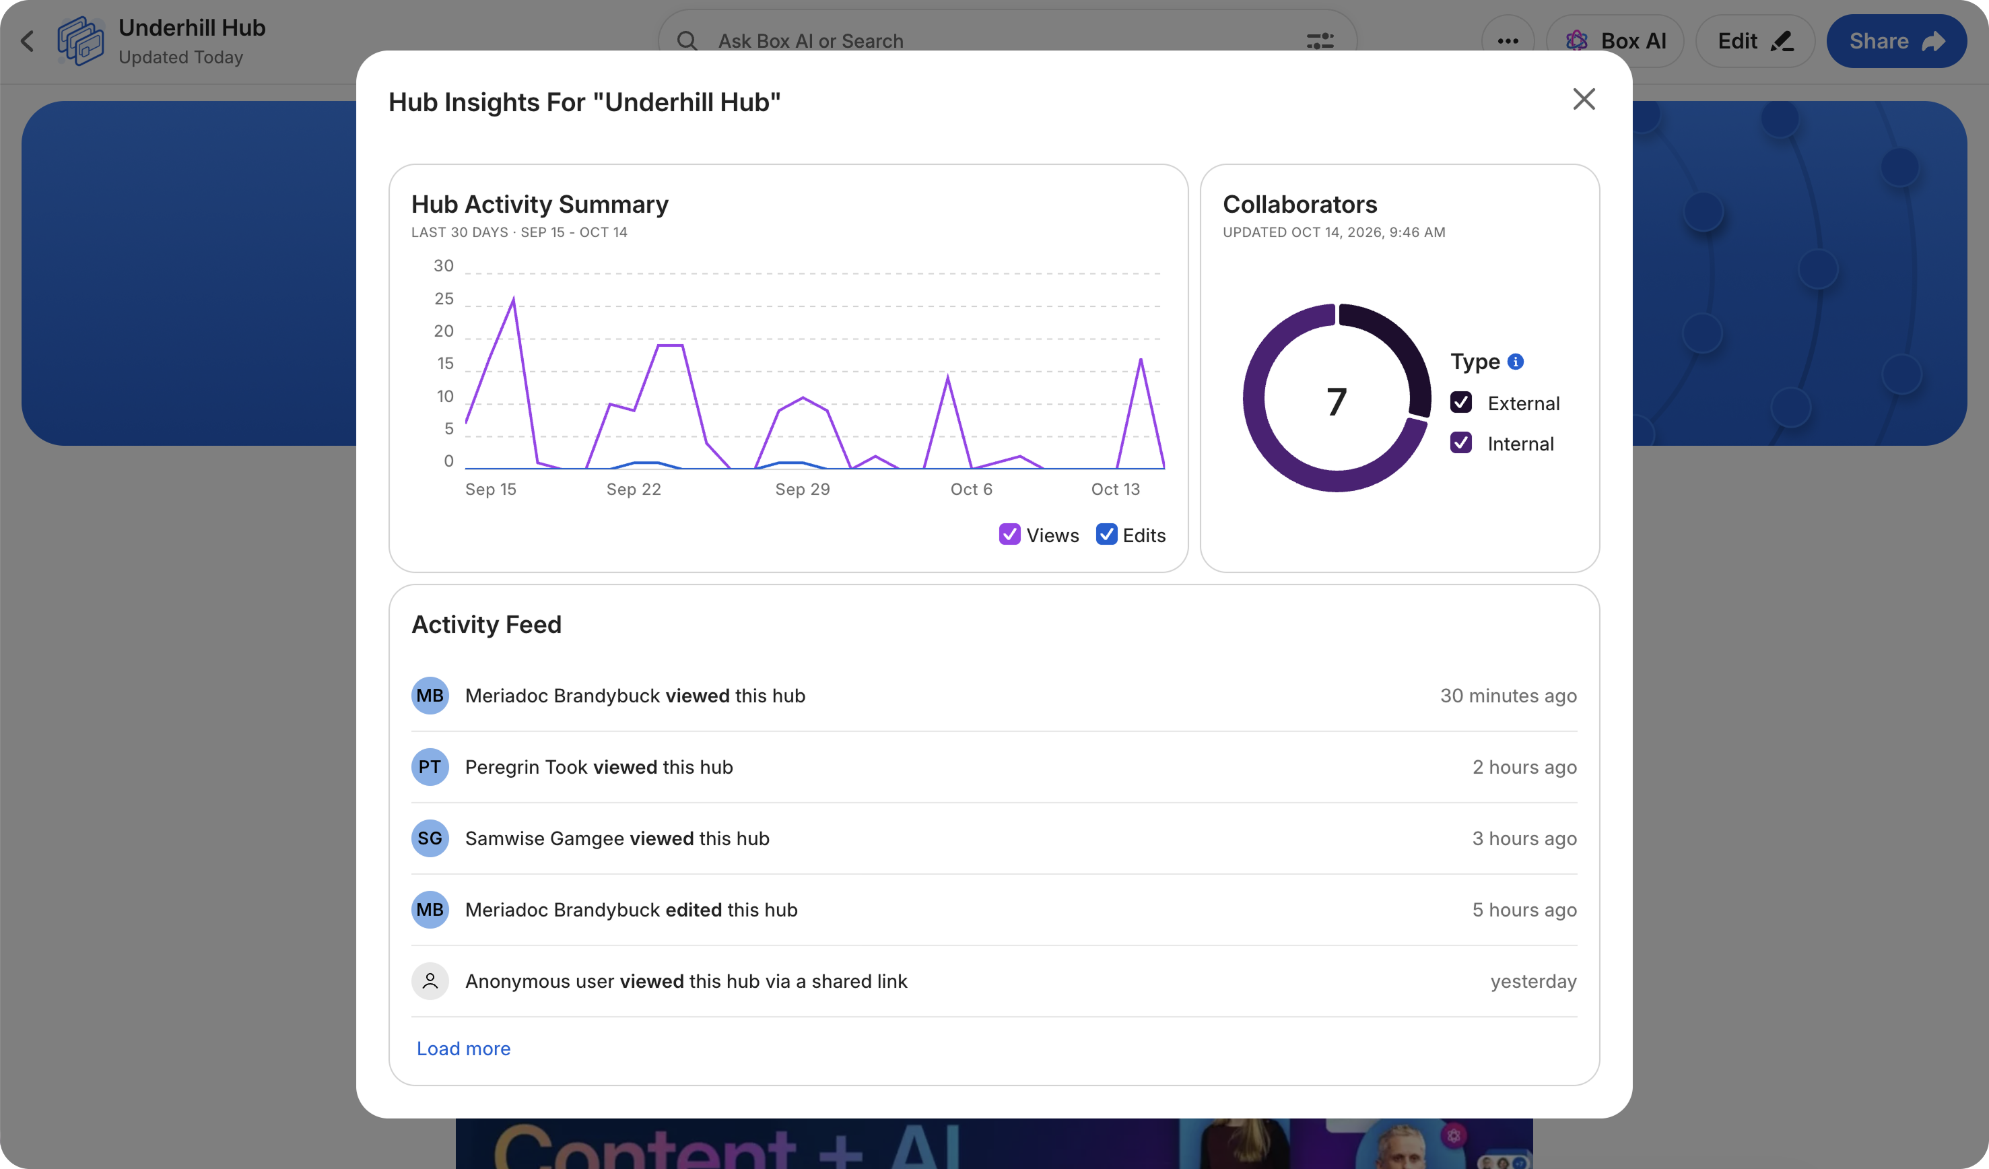Click 'Sep 22' axis label on chart

click(634, 490)
